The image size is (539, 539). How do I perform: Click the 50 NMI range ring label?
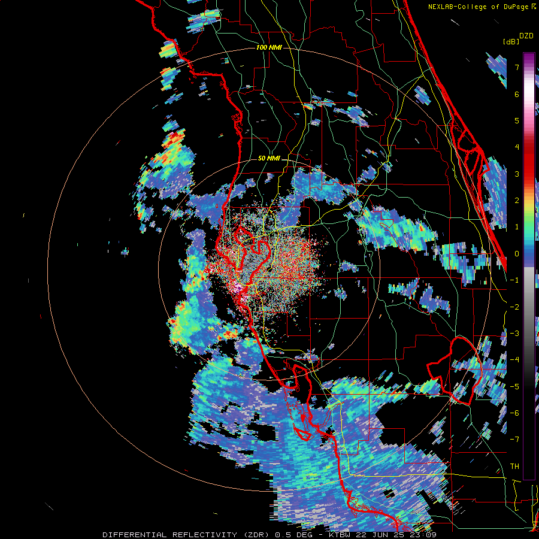point(269,159)
